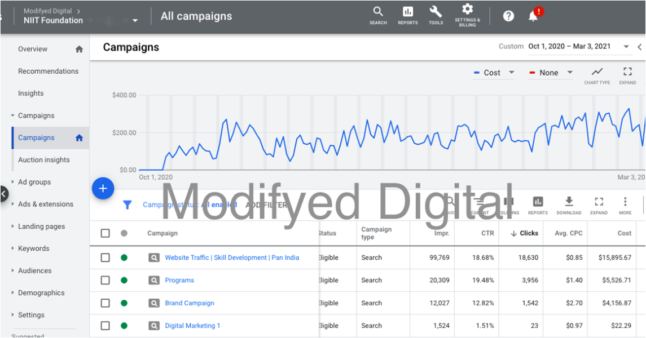Image resolution: width=646 pixels, height=338 pixels.
Task: Check the Programs campaign checkbox
Action: point(105,280)
